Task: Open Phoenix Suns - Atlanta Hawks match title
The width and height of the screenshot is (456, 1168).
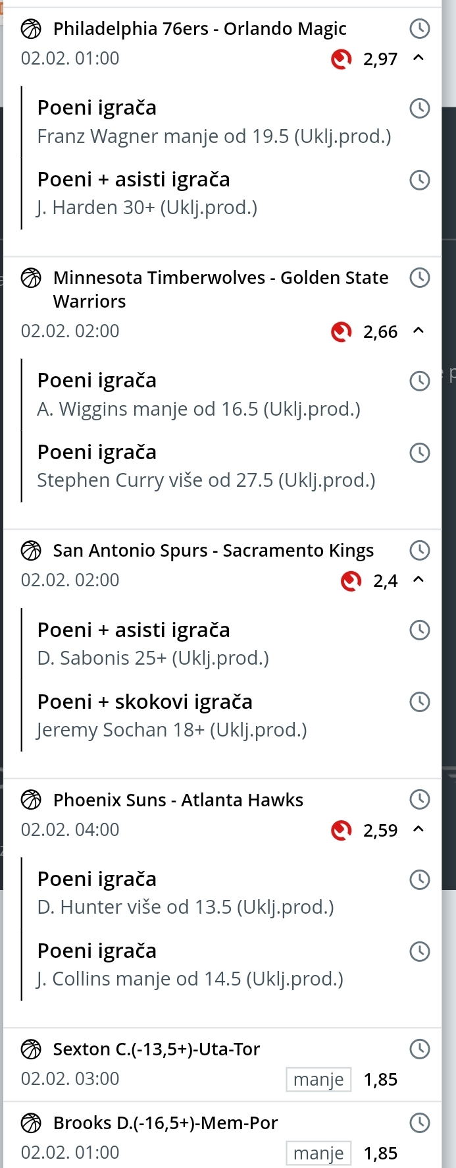Action: tap(178, 800)
